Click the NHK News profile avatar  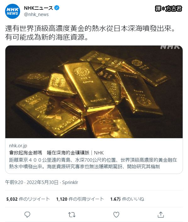coord(13,11)
